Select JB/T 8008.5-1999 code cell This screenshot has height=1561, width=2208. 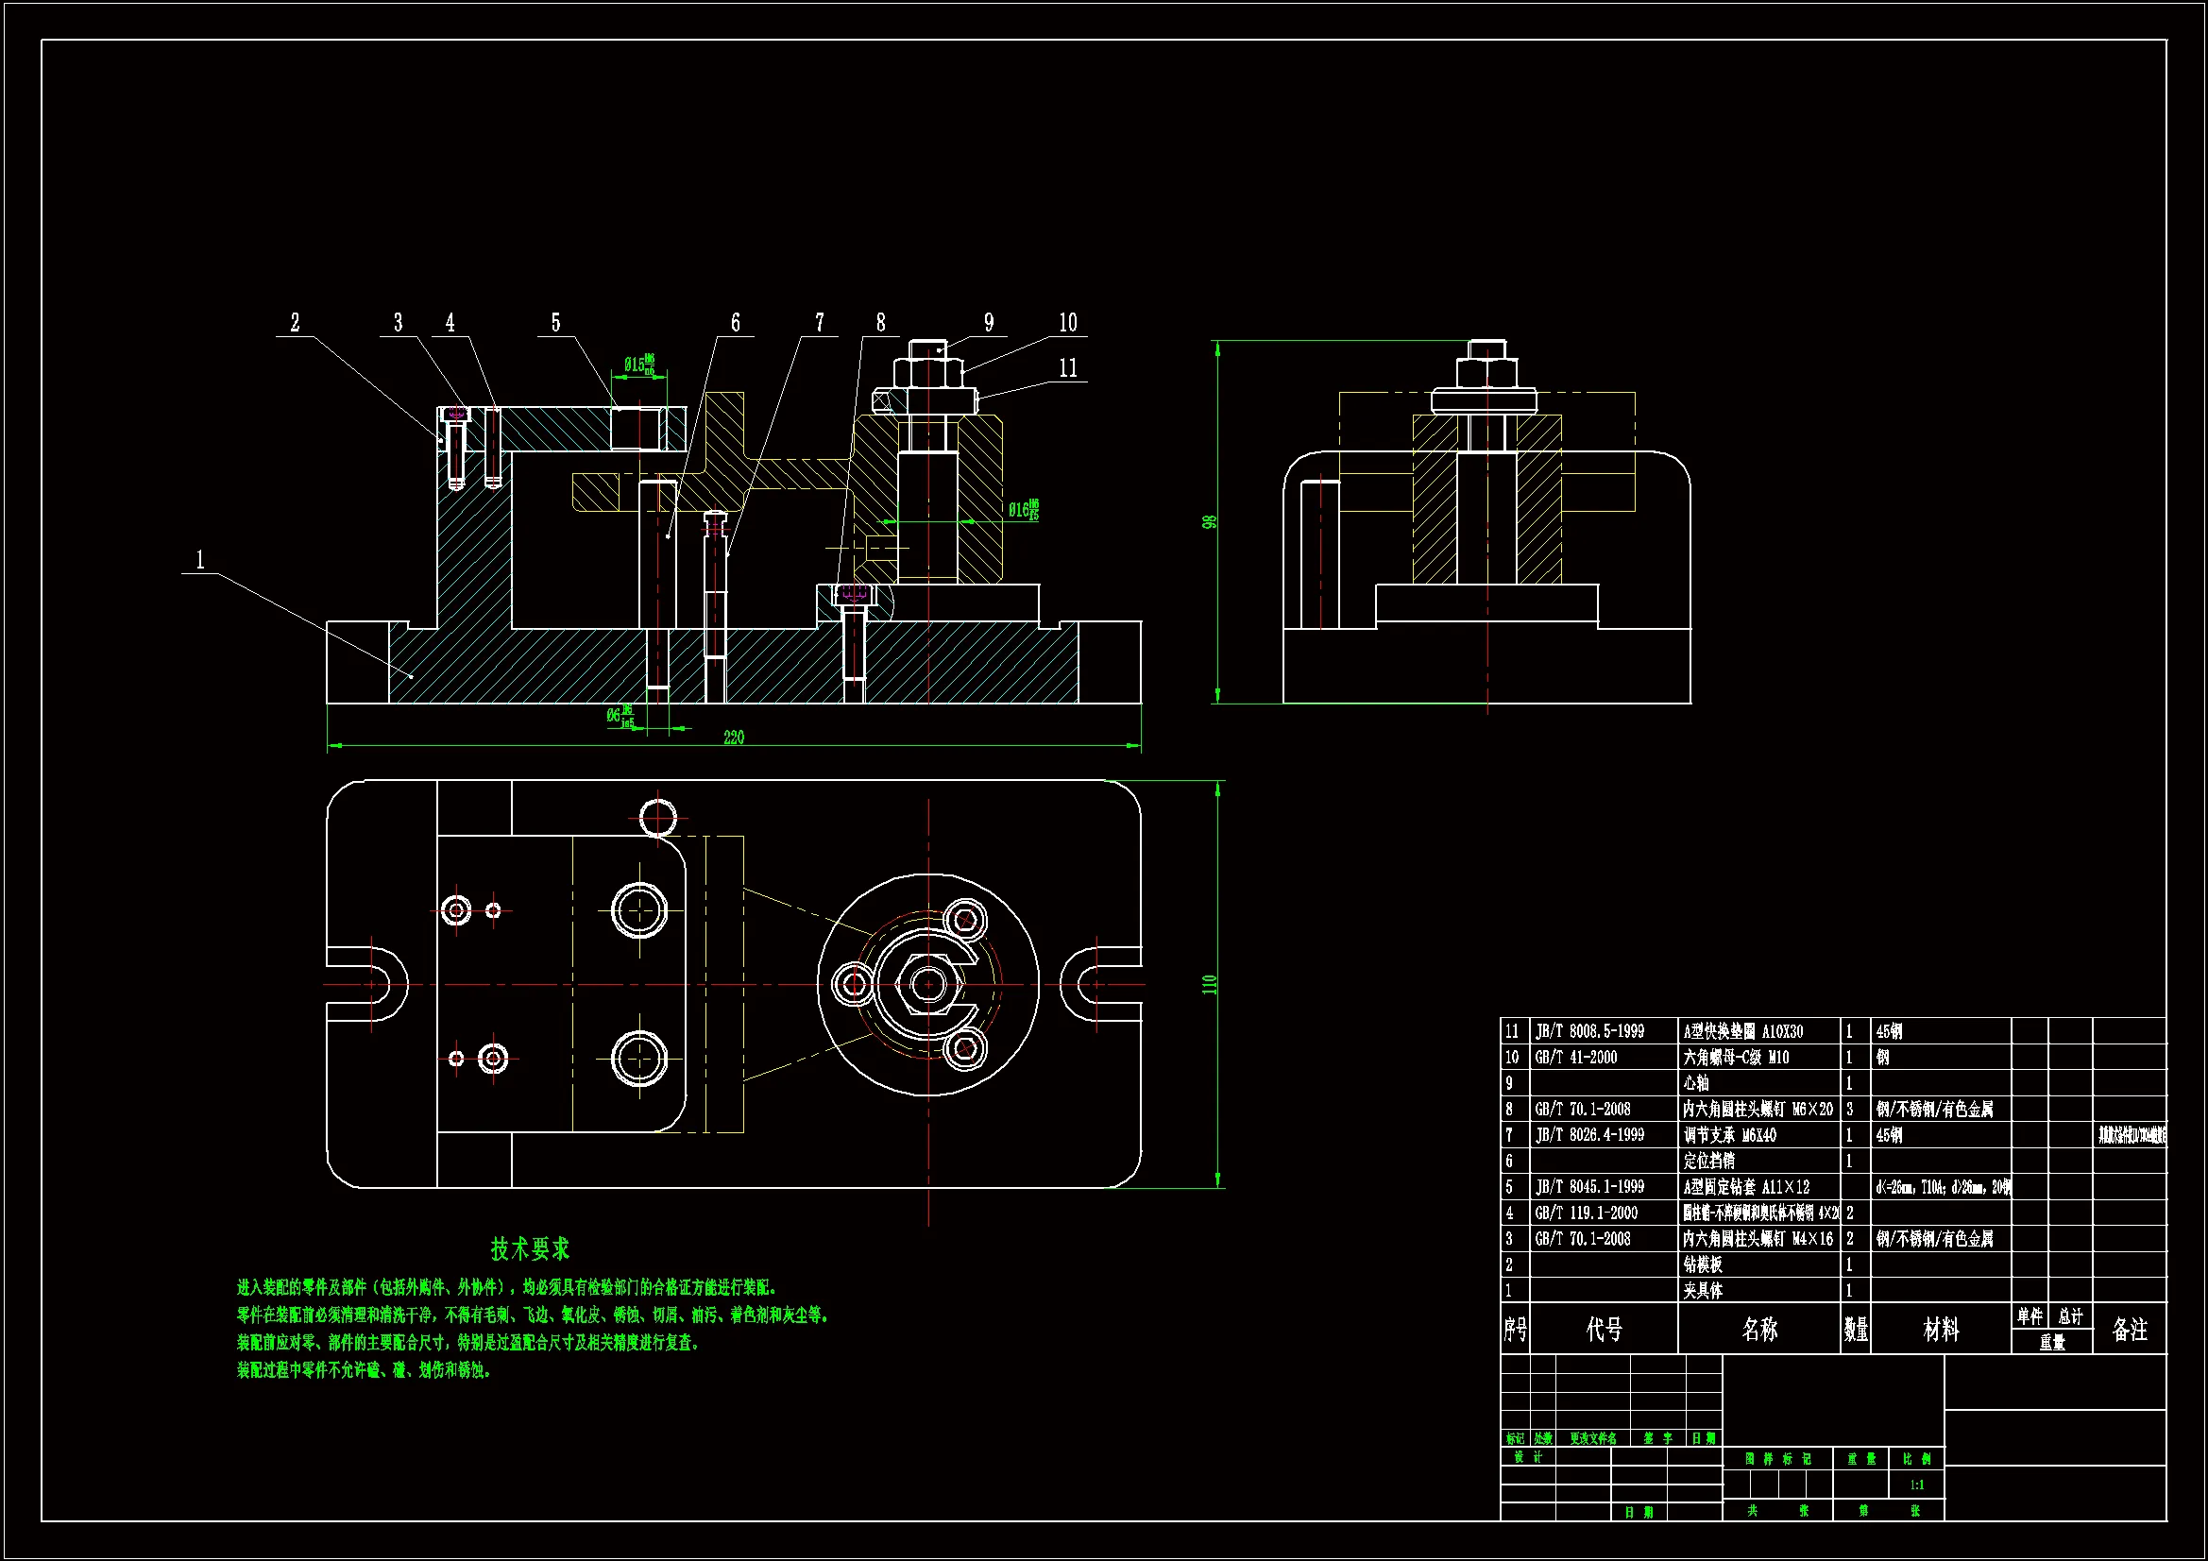coord(1589,1031)
